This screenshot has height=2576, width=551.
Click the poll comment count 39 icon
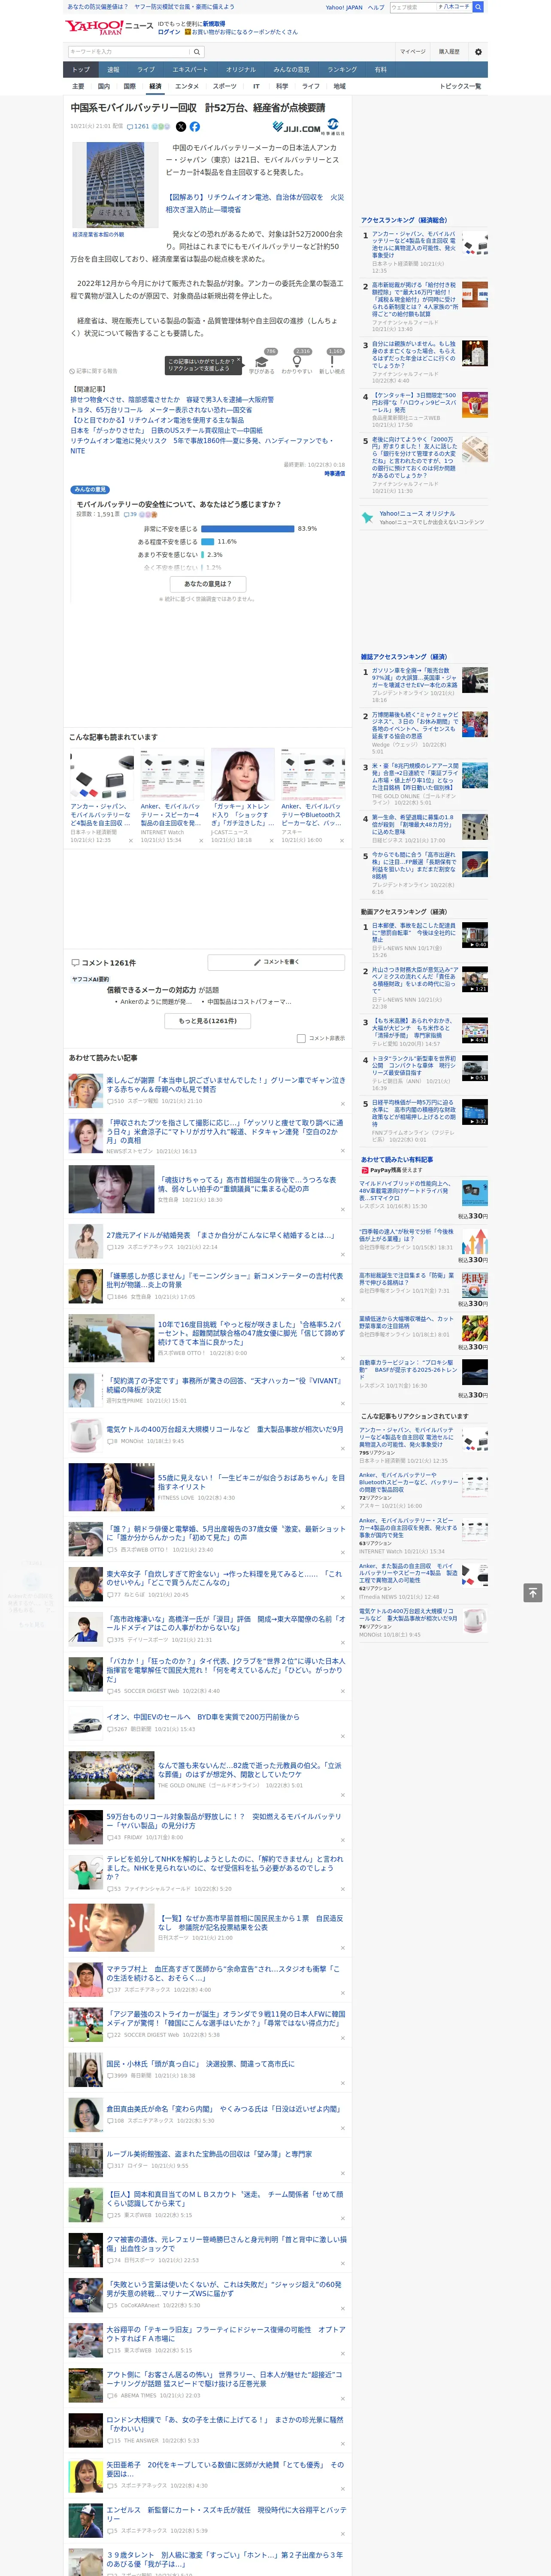pos(130,514)
